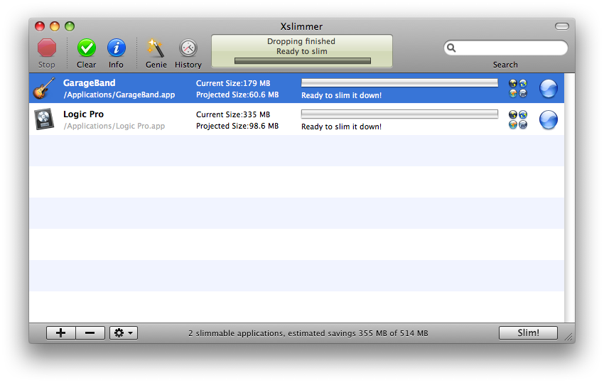Click the orange heat-map globe in GarageBand row

513,93
